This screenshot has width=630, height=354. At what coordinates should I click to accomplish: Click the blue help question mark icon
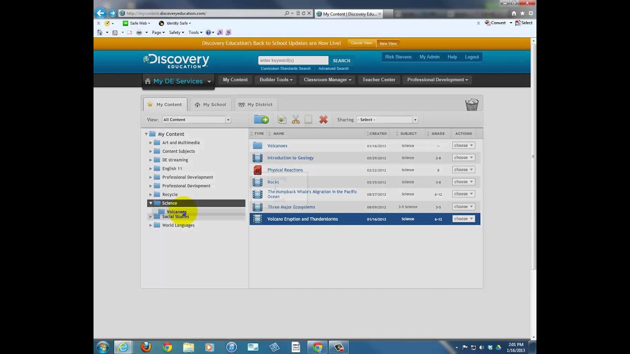click(208, 32)
